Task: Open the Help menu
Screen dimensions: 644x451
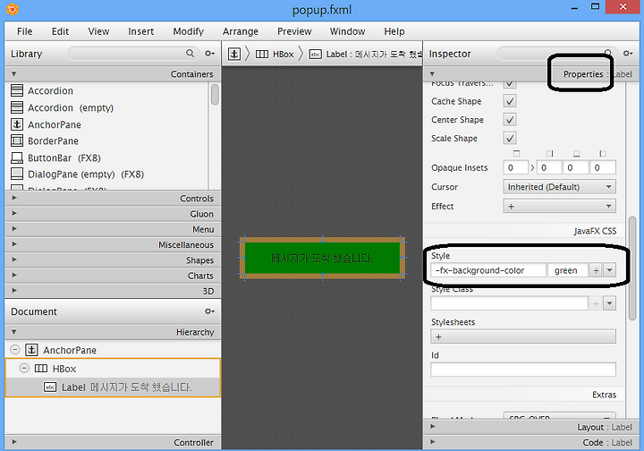Action: click(x=394, y=31)
